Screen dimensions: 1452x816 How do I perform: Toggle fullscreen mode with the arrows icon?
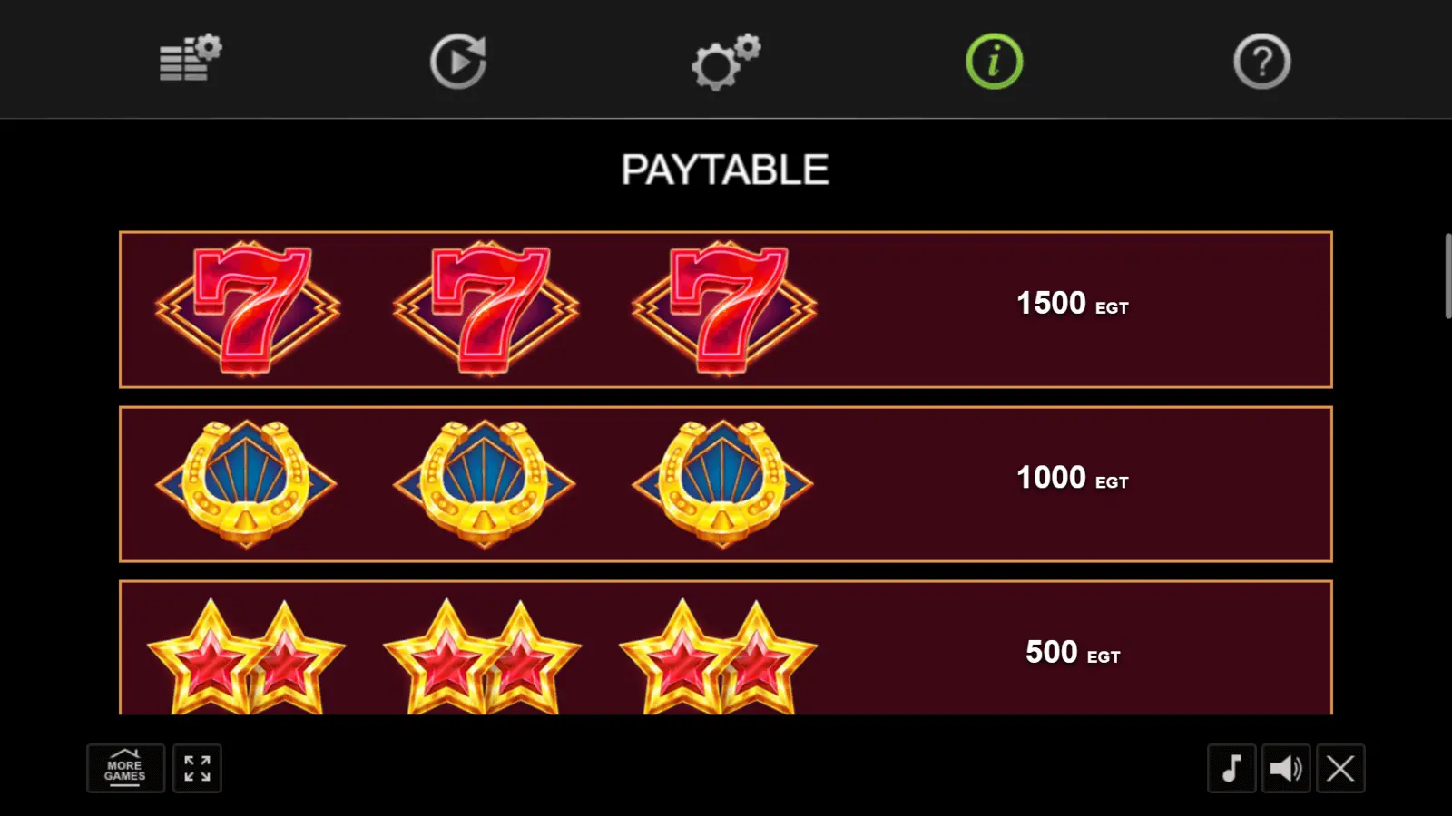point(197,769)
